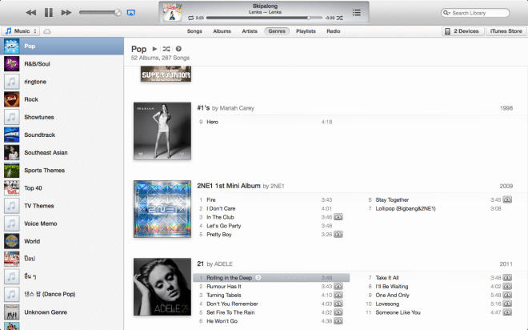Pause the current song

click(x=48, y=13)
